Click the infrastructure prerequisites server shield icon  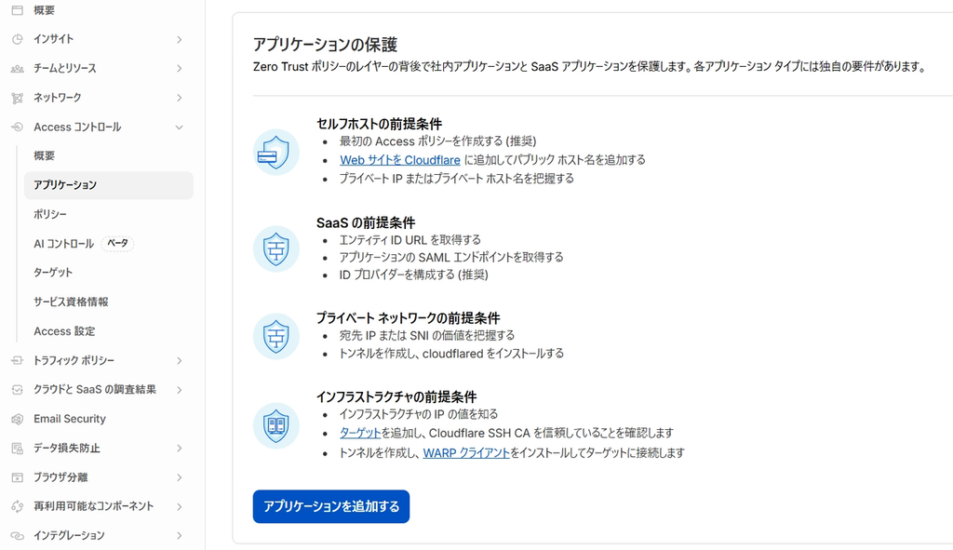pos(275,425)
